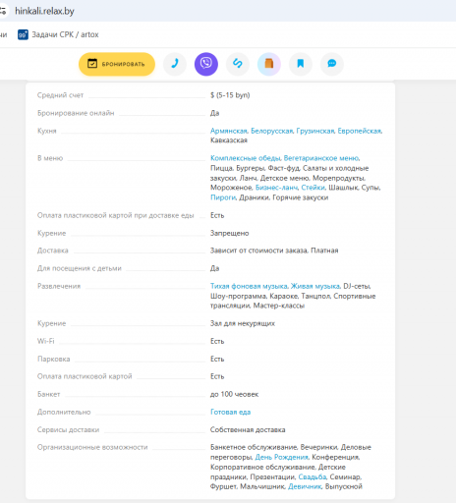
Task: Click the yellow Бронировать button
Action: [117, 64]
